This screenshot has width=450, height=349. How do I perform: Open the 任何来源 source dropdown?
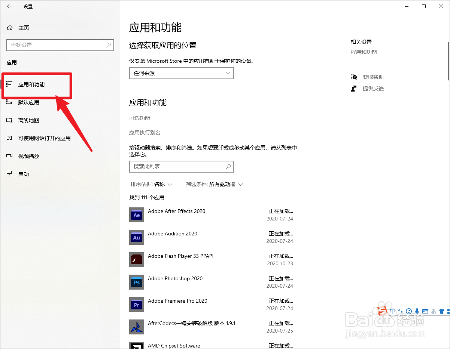point(181,73)
